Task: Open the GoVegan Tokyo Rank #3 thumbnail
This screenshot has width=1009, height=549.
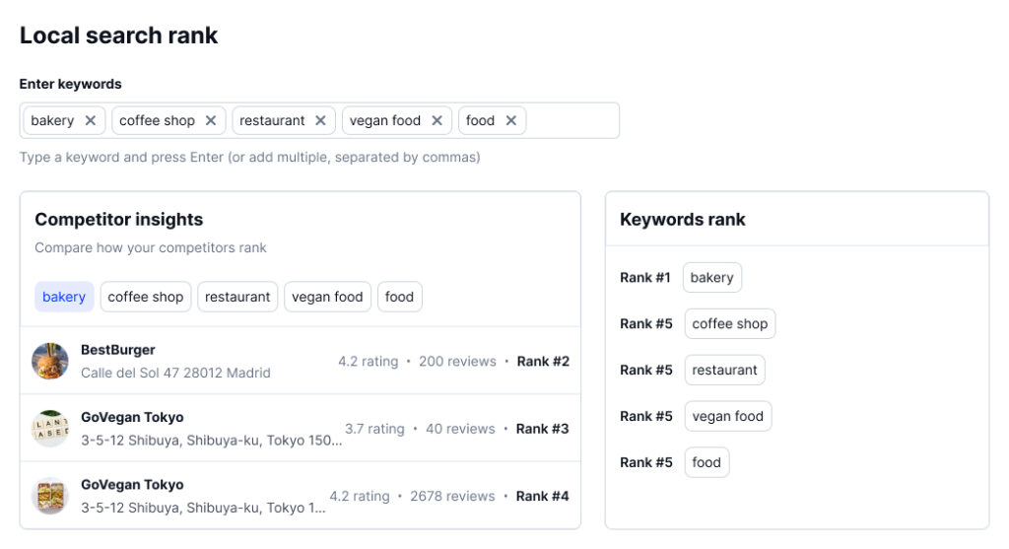Action: [50, 429]
